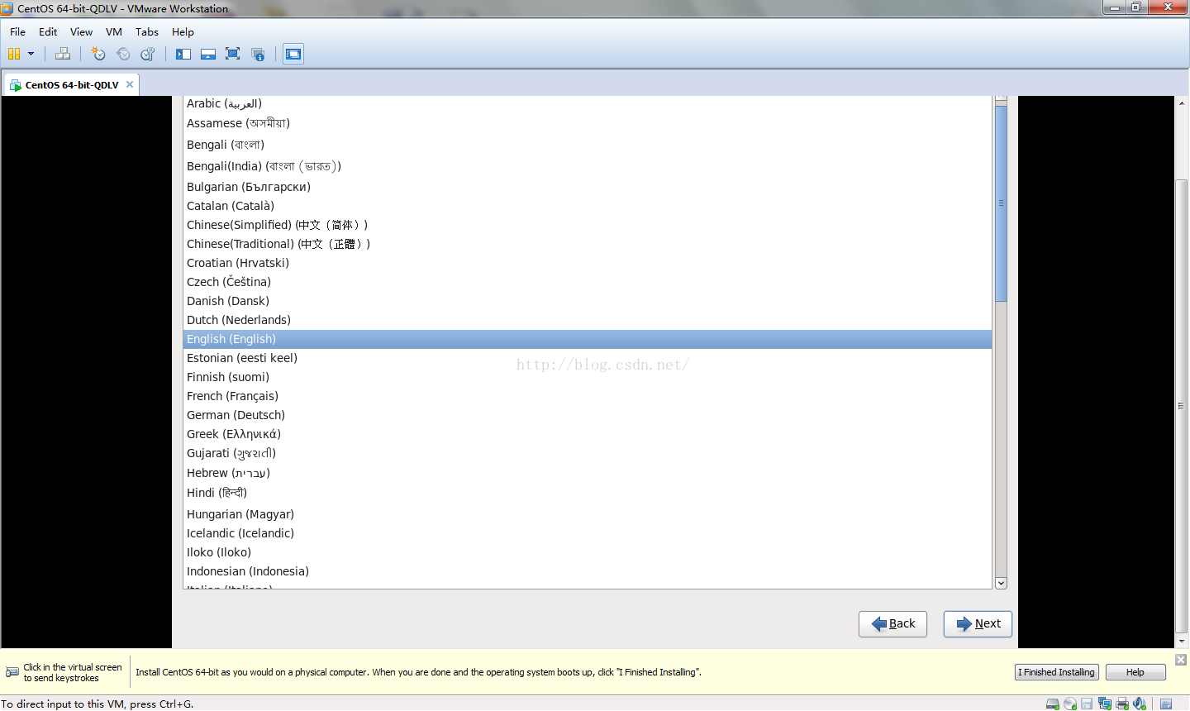The image size is (1190, 711).
Task: Open the View menu
Action: point(81,31)
